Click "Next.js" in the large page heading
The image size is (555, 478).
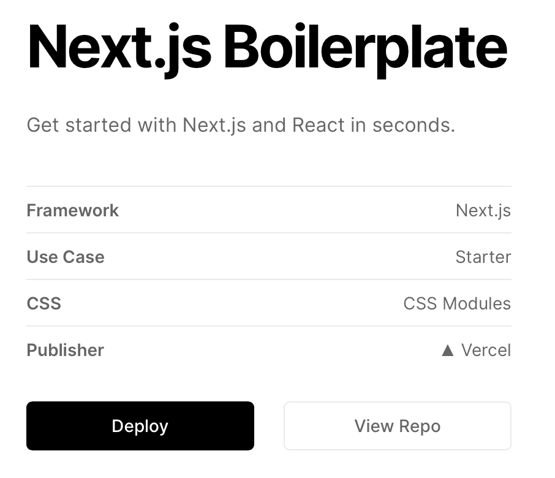(119, 48)
